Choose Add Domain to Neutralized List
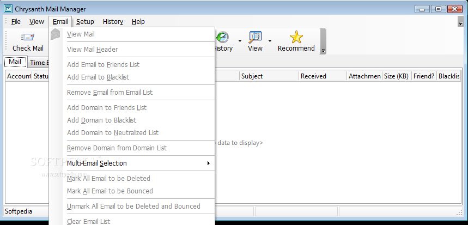 click(x=132, y=133)
